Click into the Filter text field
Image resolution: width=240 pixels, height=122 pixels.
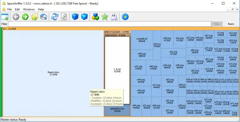tap(110, 24)
